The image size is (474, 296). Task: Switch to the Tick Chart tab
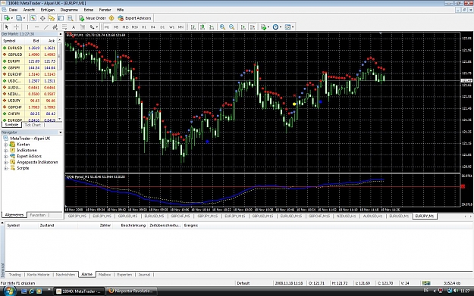tap(33, 125)
